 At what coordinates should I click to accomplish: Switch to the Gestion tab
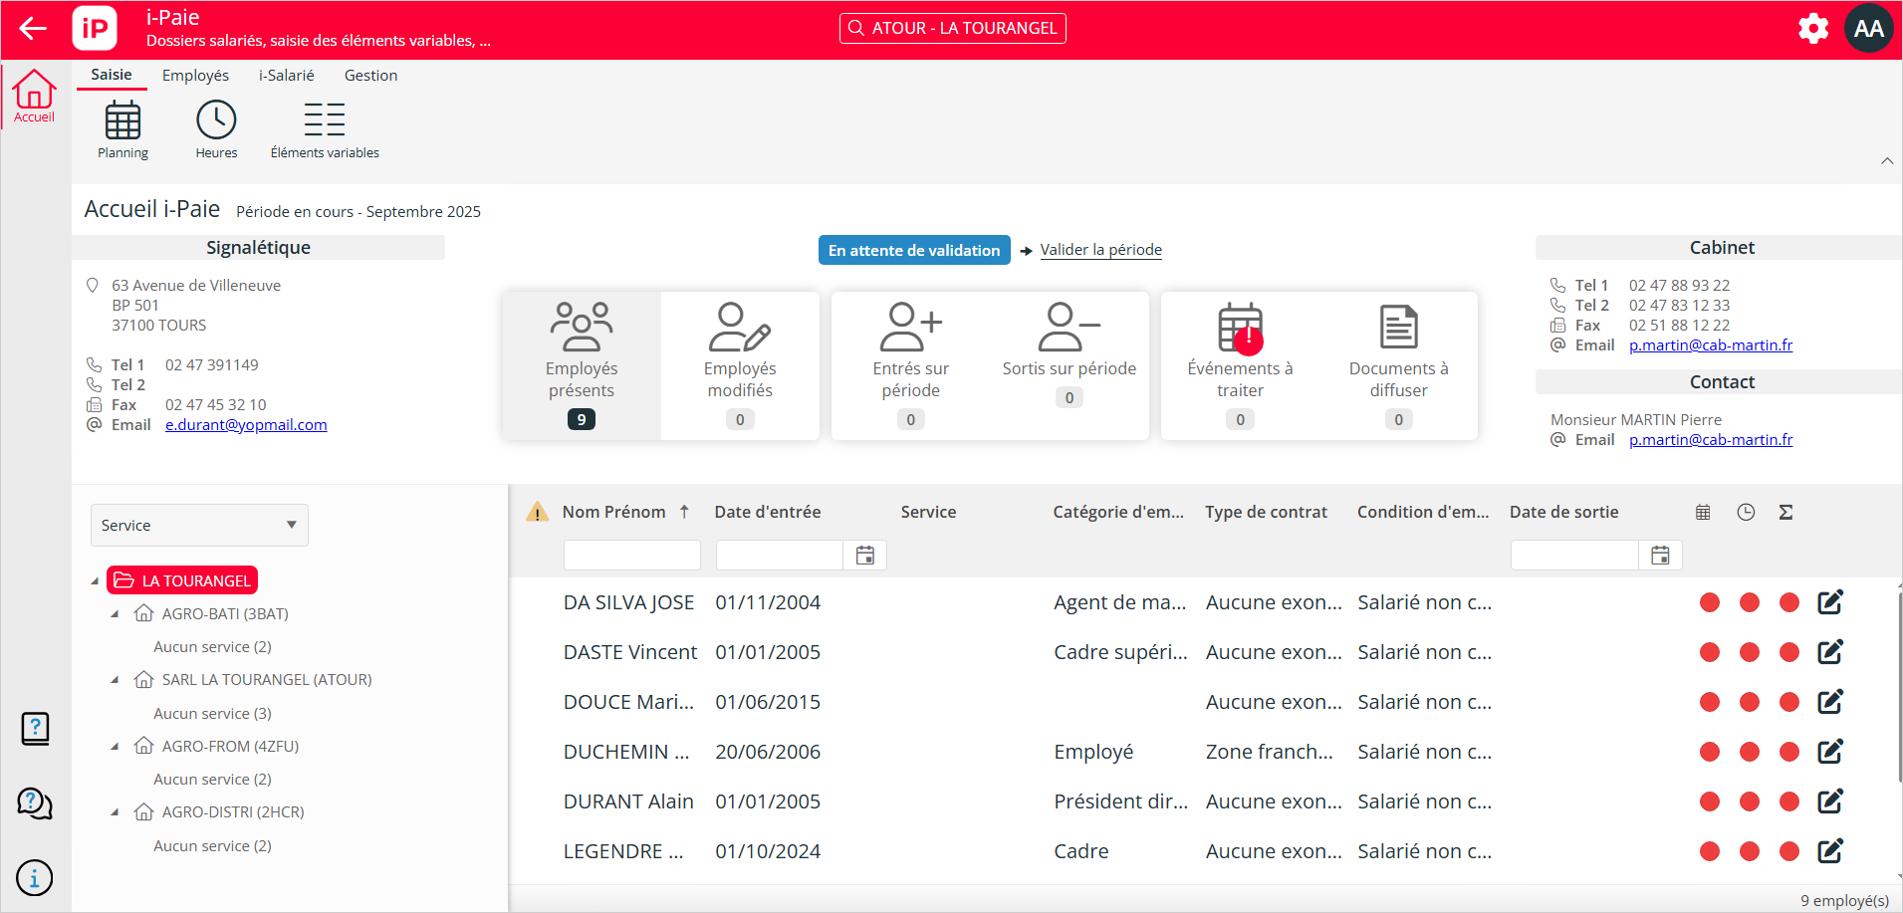pos(370,76)
